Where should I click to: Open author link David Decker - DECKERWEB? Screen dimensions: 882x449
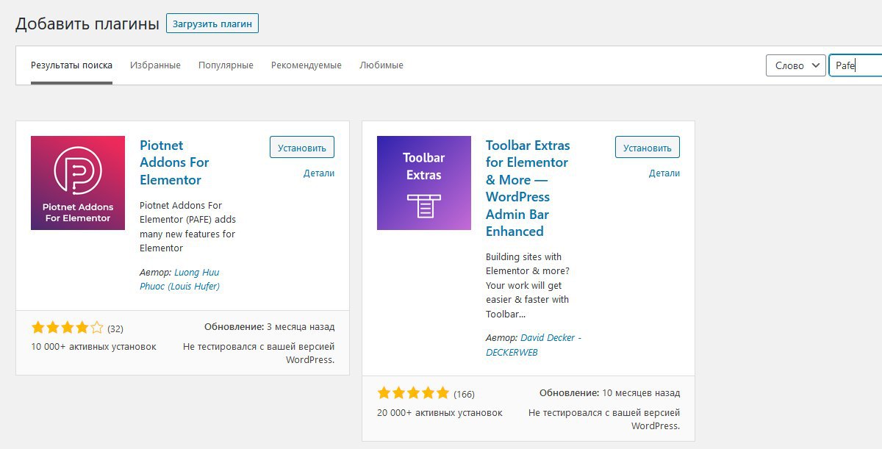[533, 345]
